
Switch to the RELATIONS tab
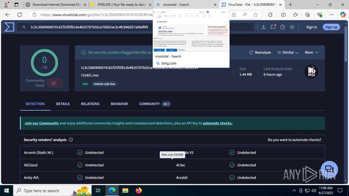point(90,104)
